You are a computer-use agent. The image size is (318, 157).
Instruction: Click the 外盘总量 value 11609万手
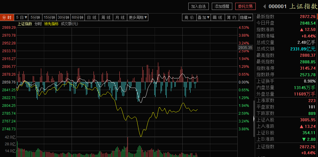(305, 94)
